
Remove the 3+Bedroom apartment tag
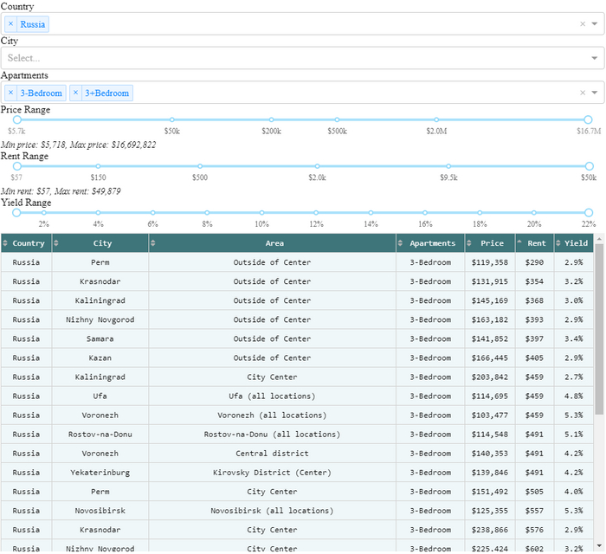click(x=75, y=93)
